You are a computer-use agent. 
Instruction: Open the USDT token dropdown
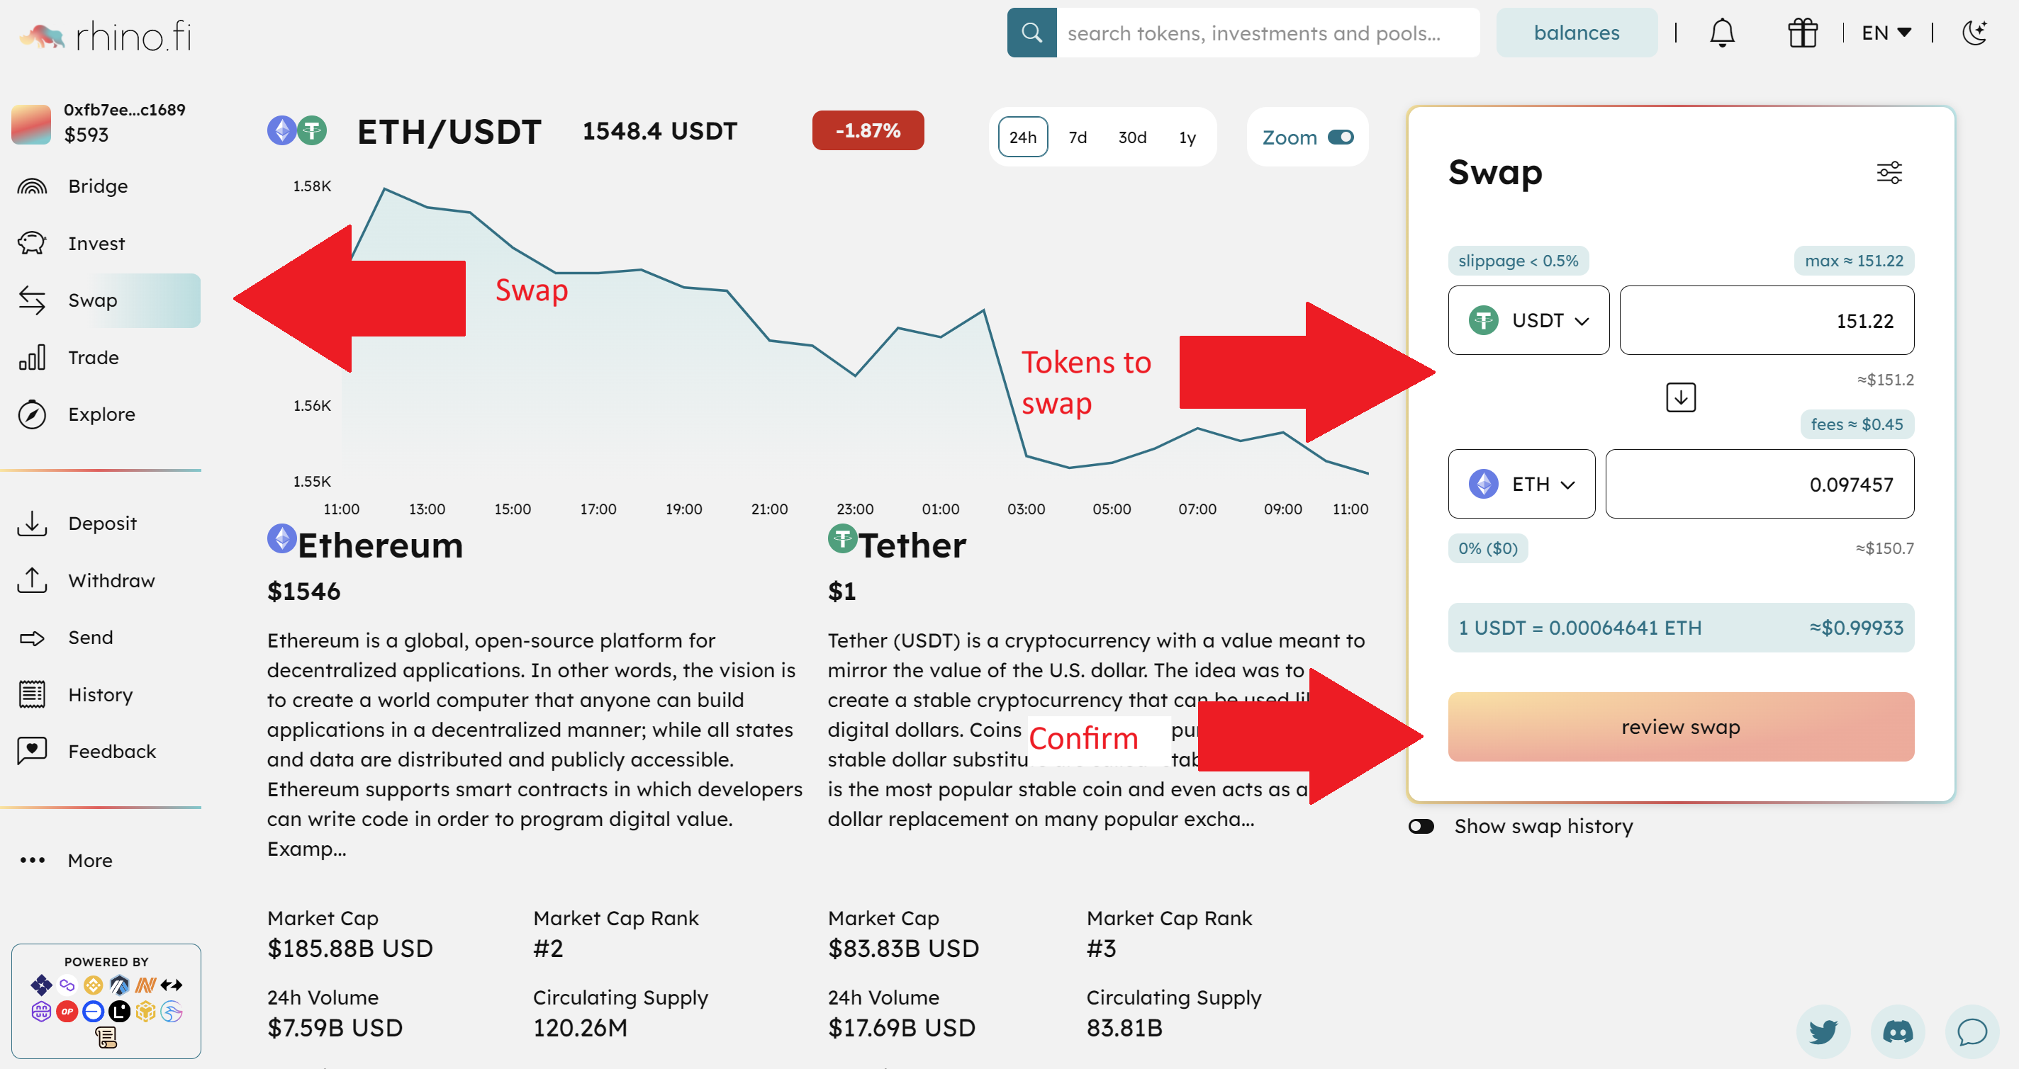[1528, 320]
